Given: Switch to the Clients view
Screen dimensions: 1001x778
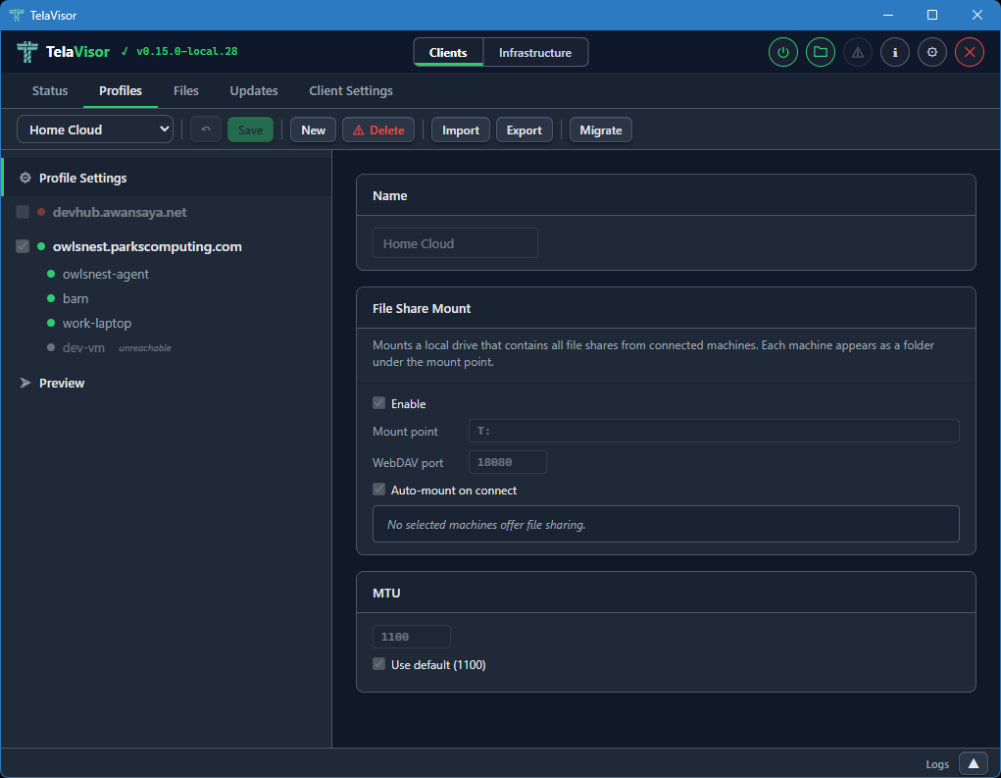Looking at the screenshot, I should [x=447, y=52].
